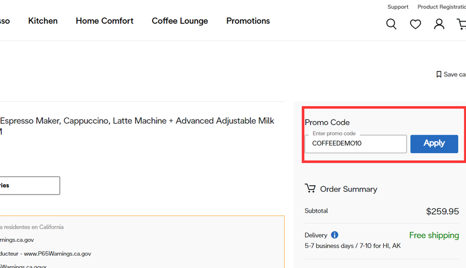
Task: Click the Delivery info icon
Action: (334, 235)
